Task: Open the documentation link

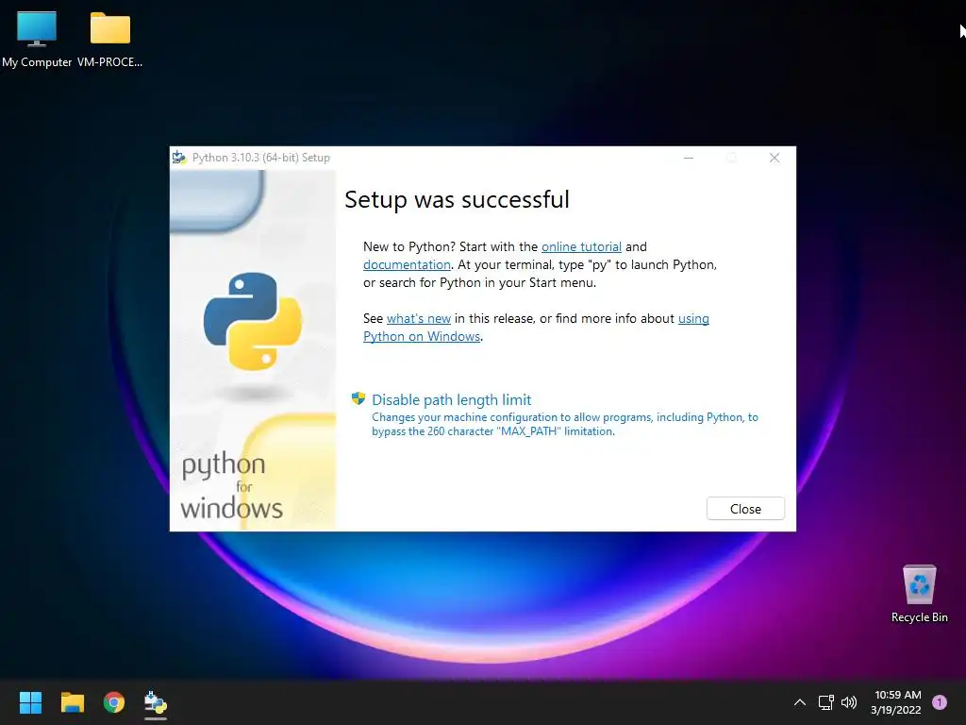Action: (407, 264)
